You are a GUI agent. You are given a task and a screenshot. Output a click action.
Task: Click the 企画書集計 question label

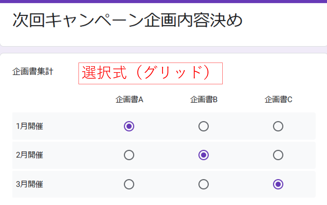[x=33, y=72]
